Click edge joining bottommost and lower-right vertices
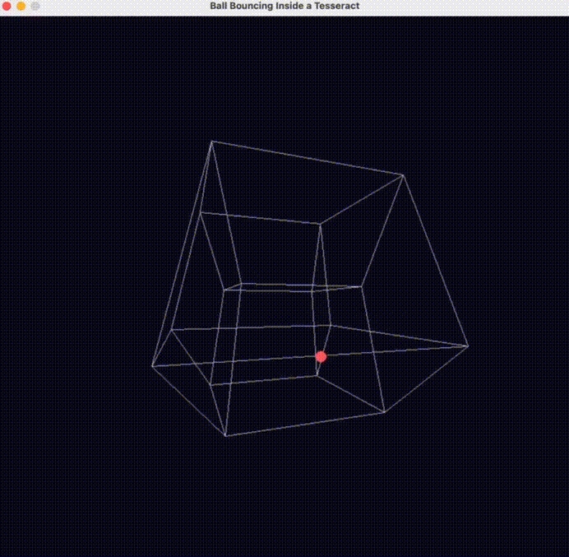Image resolution: width=569 pixels, height=557 pixels. coord(304,424)
